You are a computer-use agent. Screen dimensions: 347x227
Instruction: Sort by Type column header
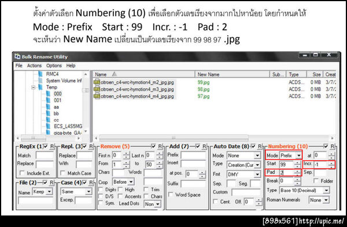click(296, 74)
